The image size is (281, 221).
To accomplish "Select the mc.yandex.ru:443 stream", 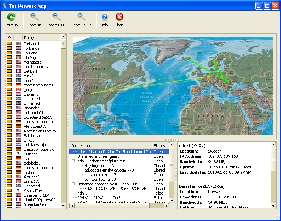I will point(100,175).
